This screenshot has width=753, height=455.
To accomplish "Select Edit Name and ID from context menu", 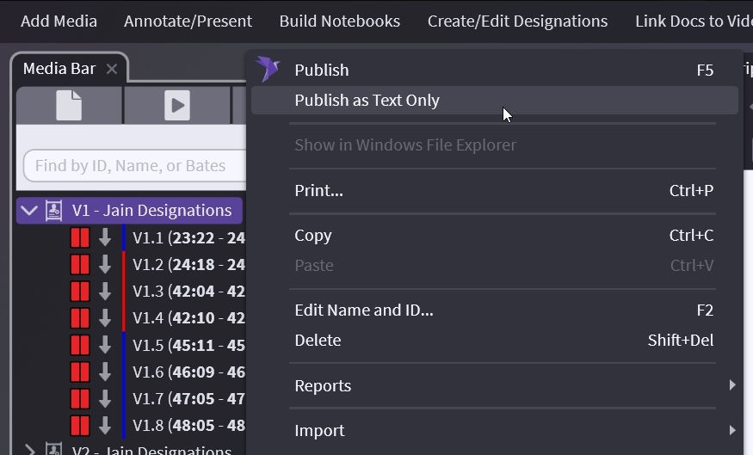I will point(363,310).
